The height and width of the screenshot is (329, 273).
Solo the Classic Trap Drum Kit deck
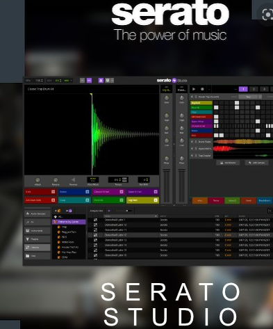click(x=196, y=97)
